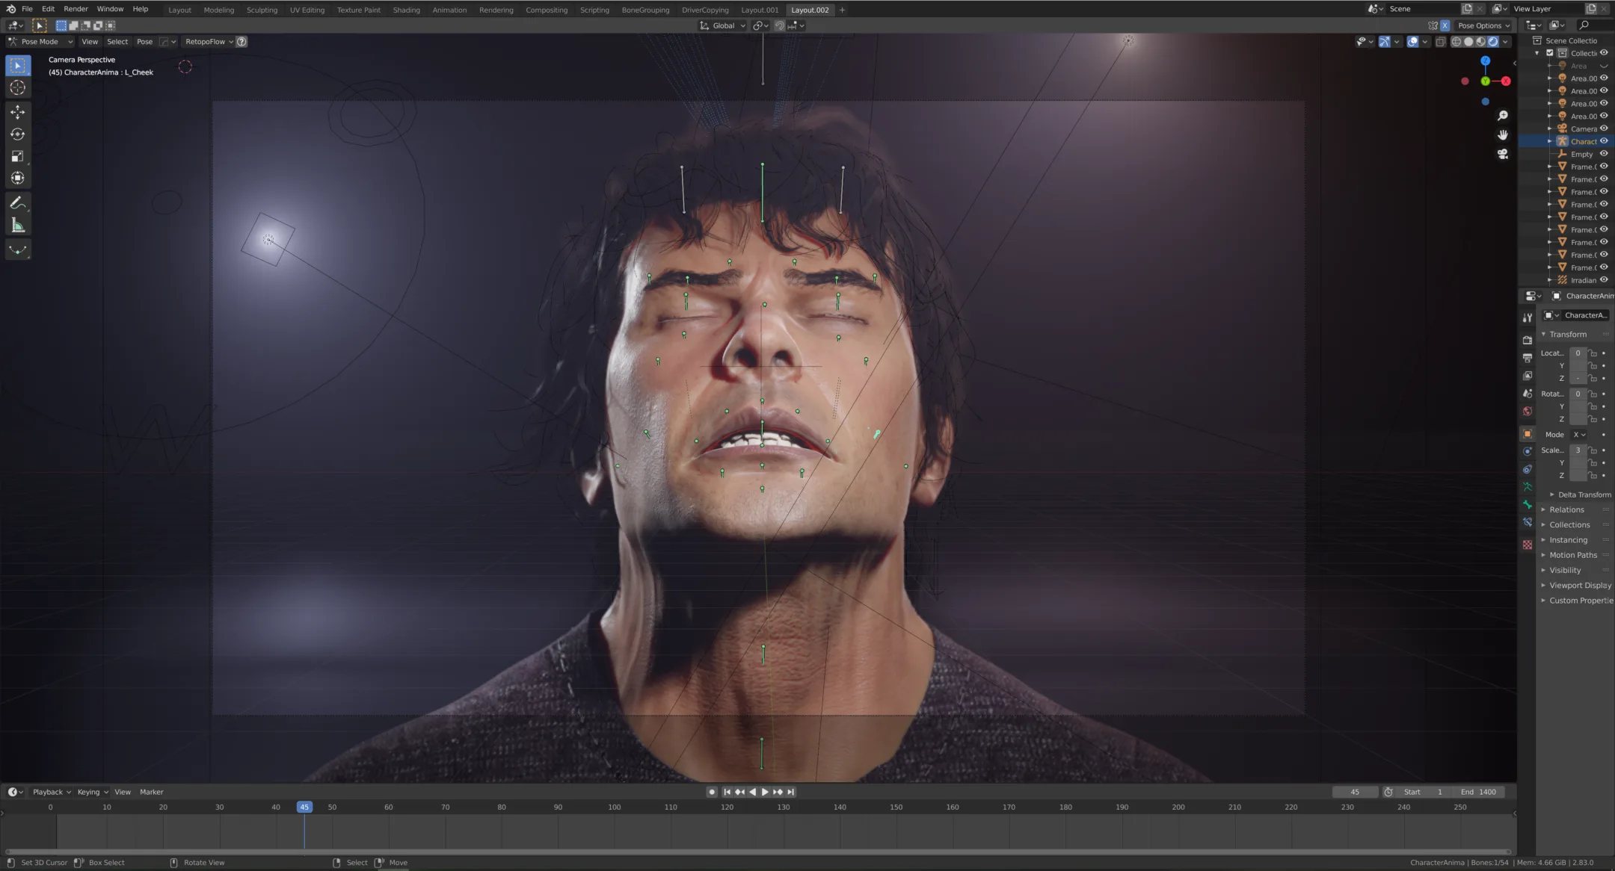Select the Move tool in toolbar
The width and height of the screenshot is (1615, 871).
(17, 111)
